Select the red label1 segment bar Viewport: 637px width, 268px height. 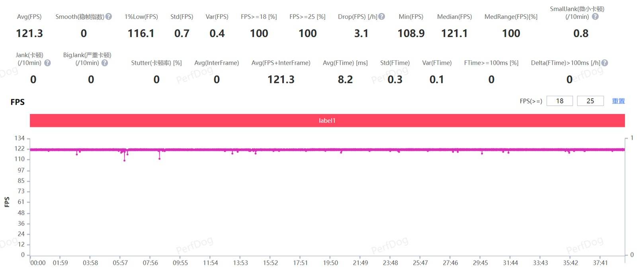327,120
